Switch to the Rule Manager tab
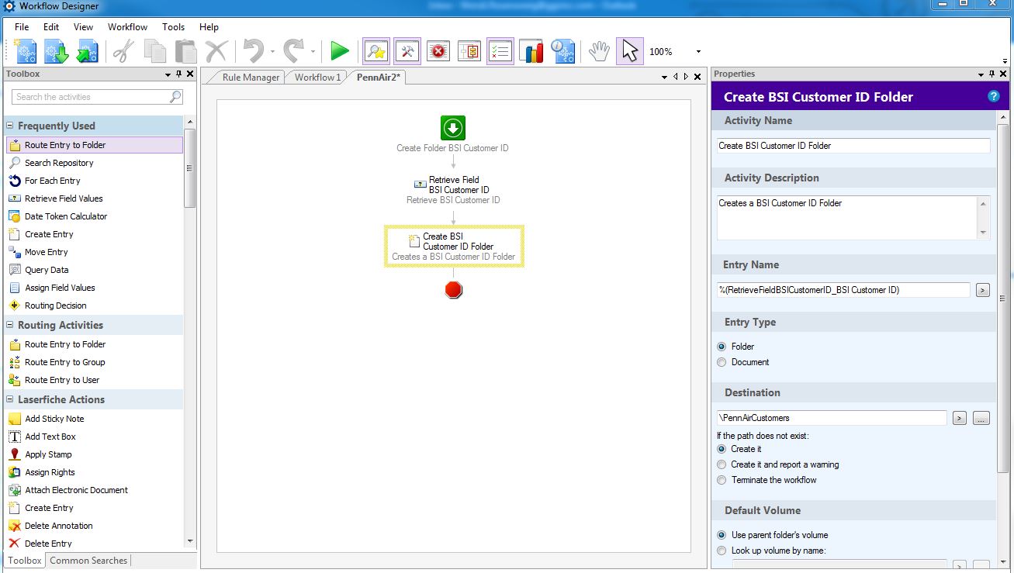Viewport: 1014px width, 573px height. (x=250, y=78)
